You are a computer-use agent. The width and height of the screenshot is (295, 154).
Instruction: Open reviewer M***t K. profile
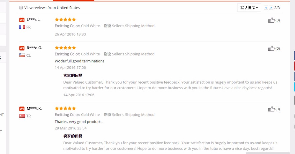tap(34, 109)
